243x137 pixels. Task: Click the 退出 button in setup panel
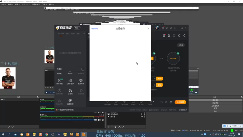pyautogui.click(x=181, y=45)
